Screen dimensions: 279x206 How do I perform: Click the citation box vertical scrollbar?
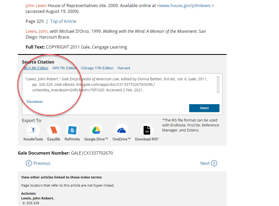pyautogui.click(x=218, y=84)
